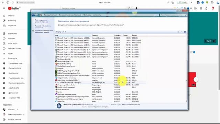The image size is (220, 124).
Task: Select the Голосовой помощник Алиса row
Action: click(100, 94)
